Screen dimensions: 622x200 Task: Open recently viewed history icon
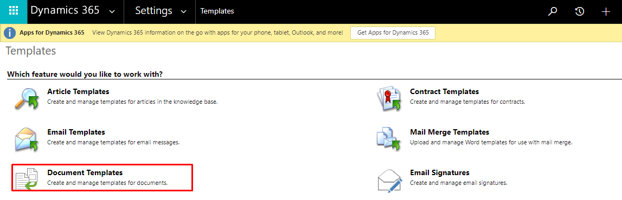coord(580,11)
